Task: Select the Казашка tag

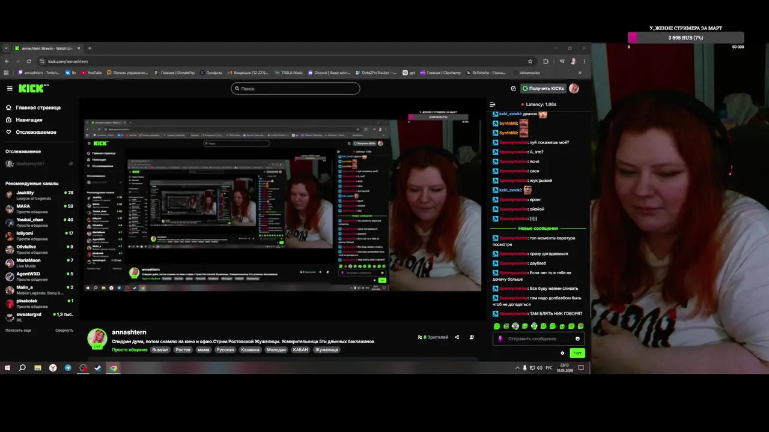Action: 250,350
